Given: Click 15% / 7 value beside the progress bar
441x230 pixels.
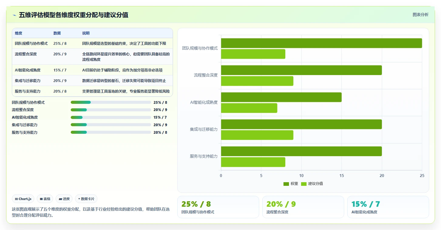Looking at the screenshot, I should click(x=160, y=117).
